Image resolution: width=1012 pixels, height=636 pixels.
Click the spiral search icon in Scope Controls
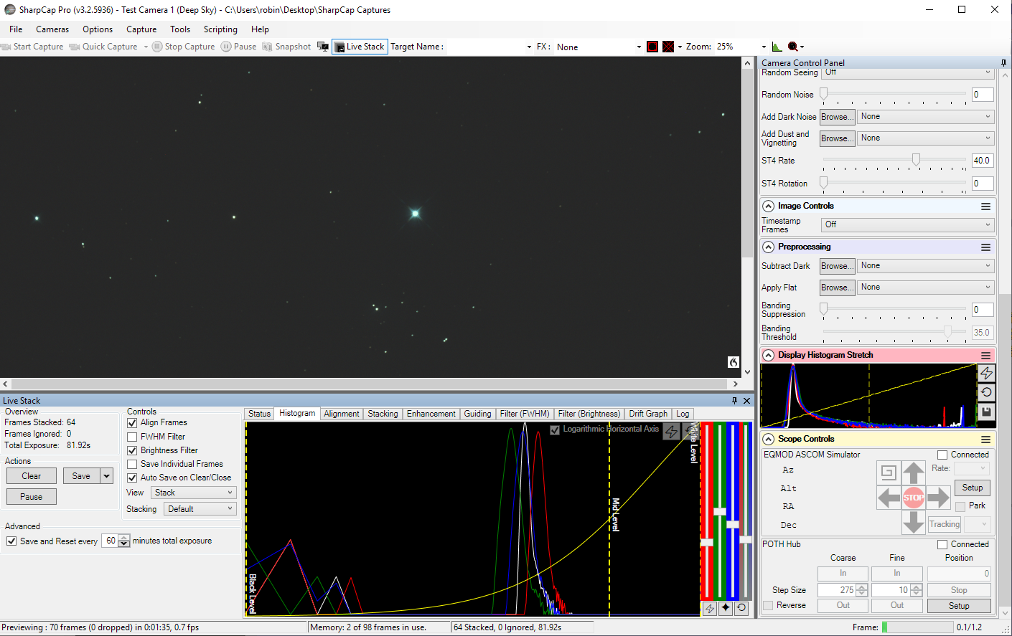[889, 473]
